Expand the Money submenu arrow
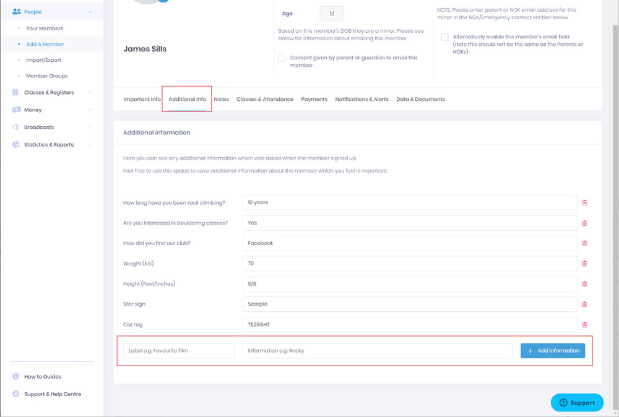Image resolution: width=619 pixels, height=417 pixels. (90, 110)
